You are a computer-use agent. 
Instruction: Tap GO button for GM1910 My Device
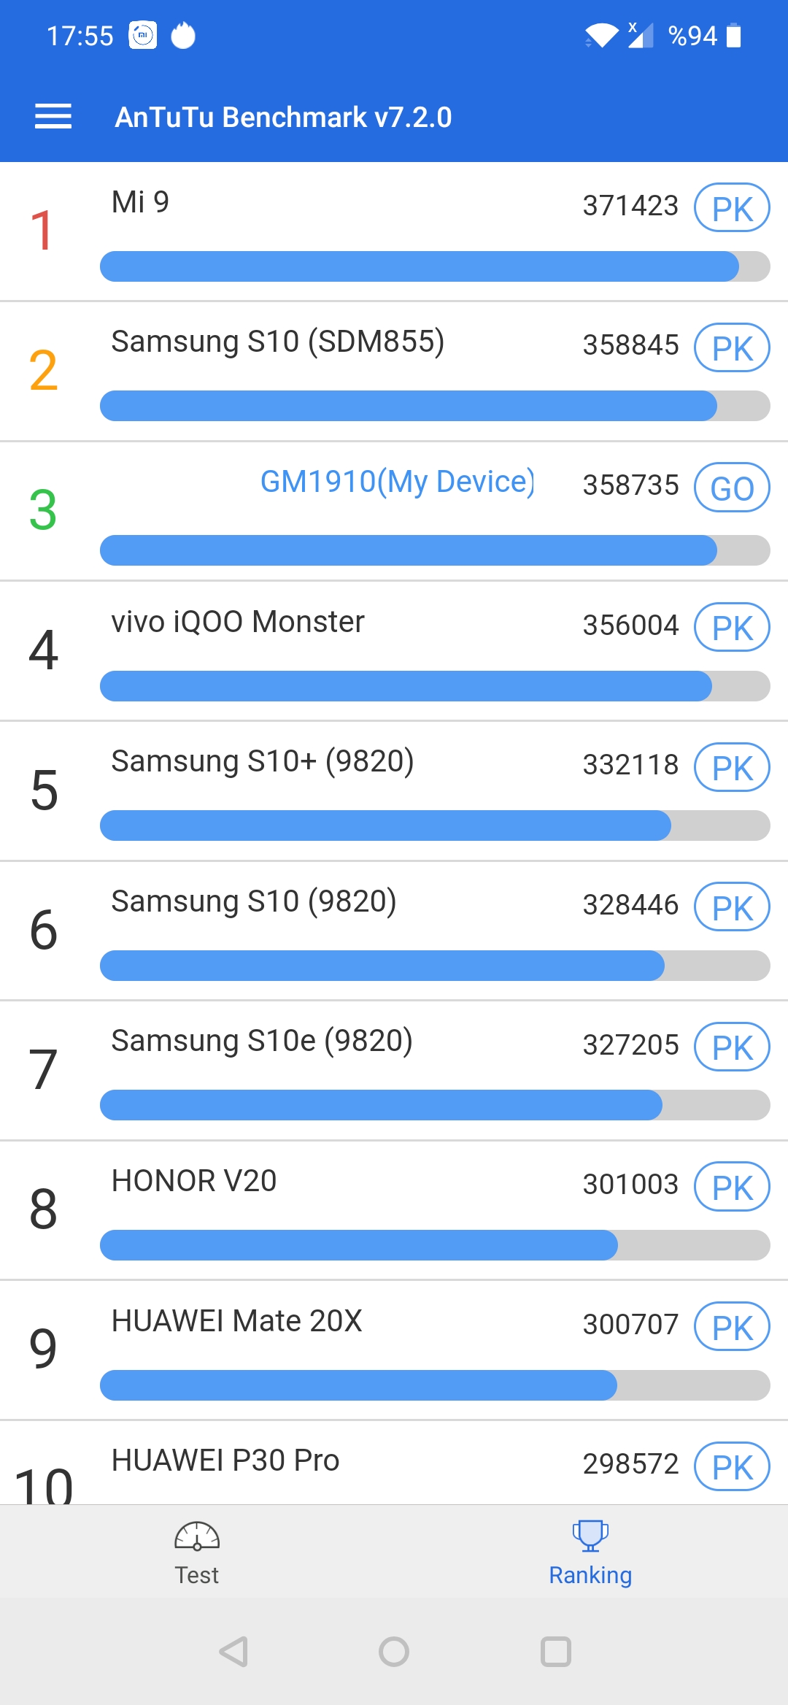[x=732, y=488]
